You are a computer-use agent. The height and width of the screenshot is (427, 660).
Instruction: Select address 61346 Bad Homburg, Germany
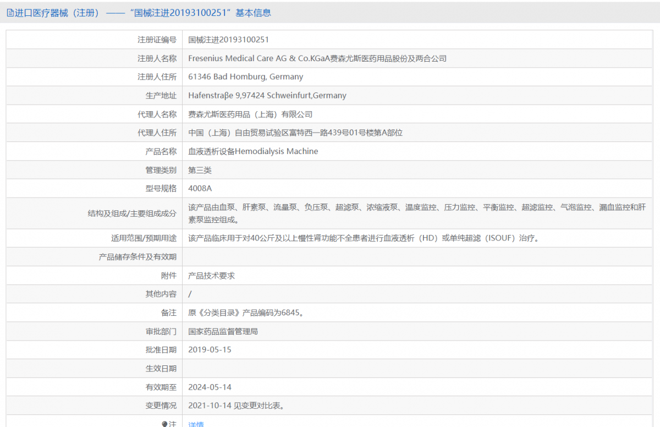coord(245,77)
